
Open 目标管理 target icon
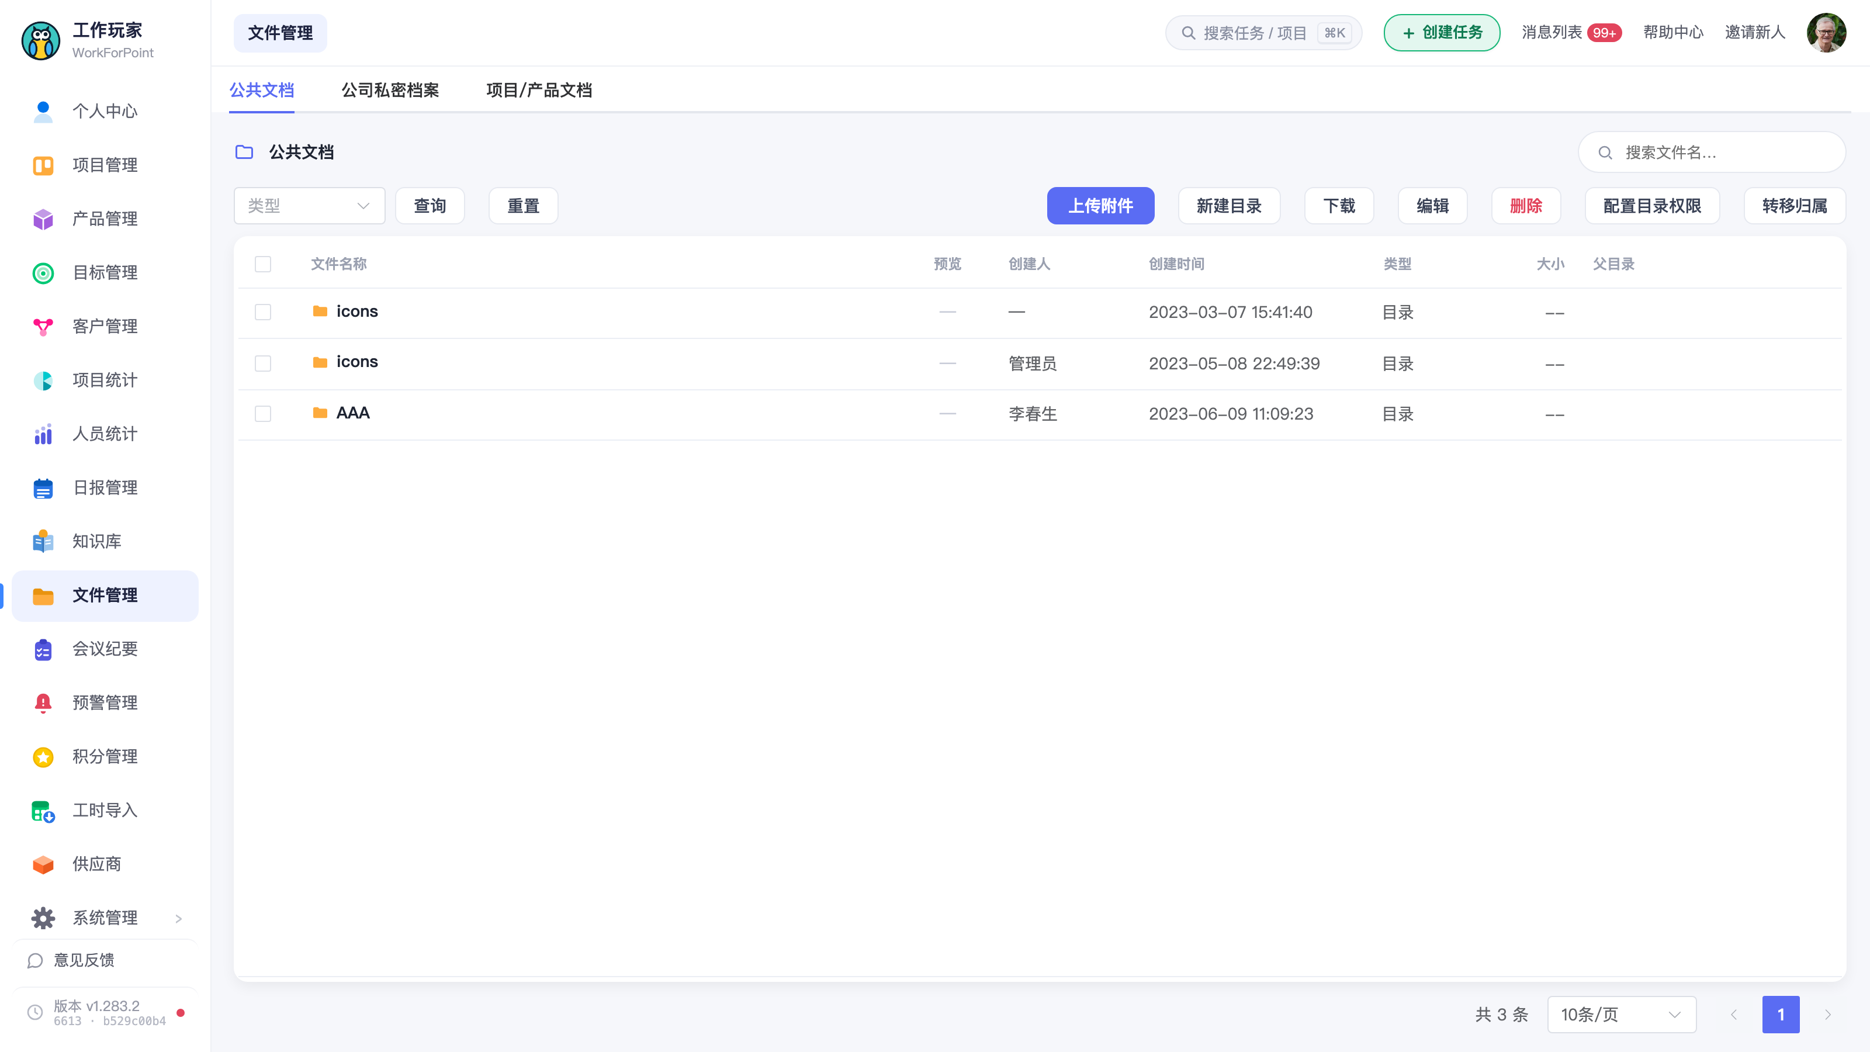43,272
